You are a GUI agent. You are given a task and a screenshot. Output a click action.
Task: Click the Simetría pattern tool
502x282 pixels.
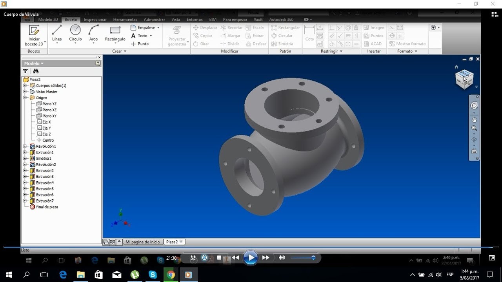[x=282, y=44]
